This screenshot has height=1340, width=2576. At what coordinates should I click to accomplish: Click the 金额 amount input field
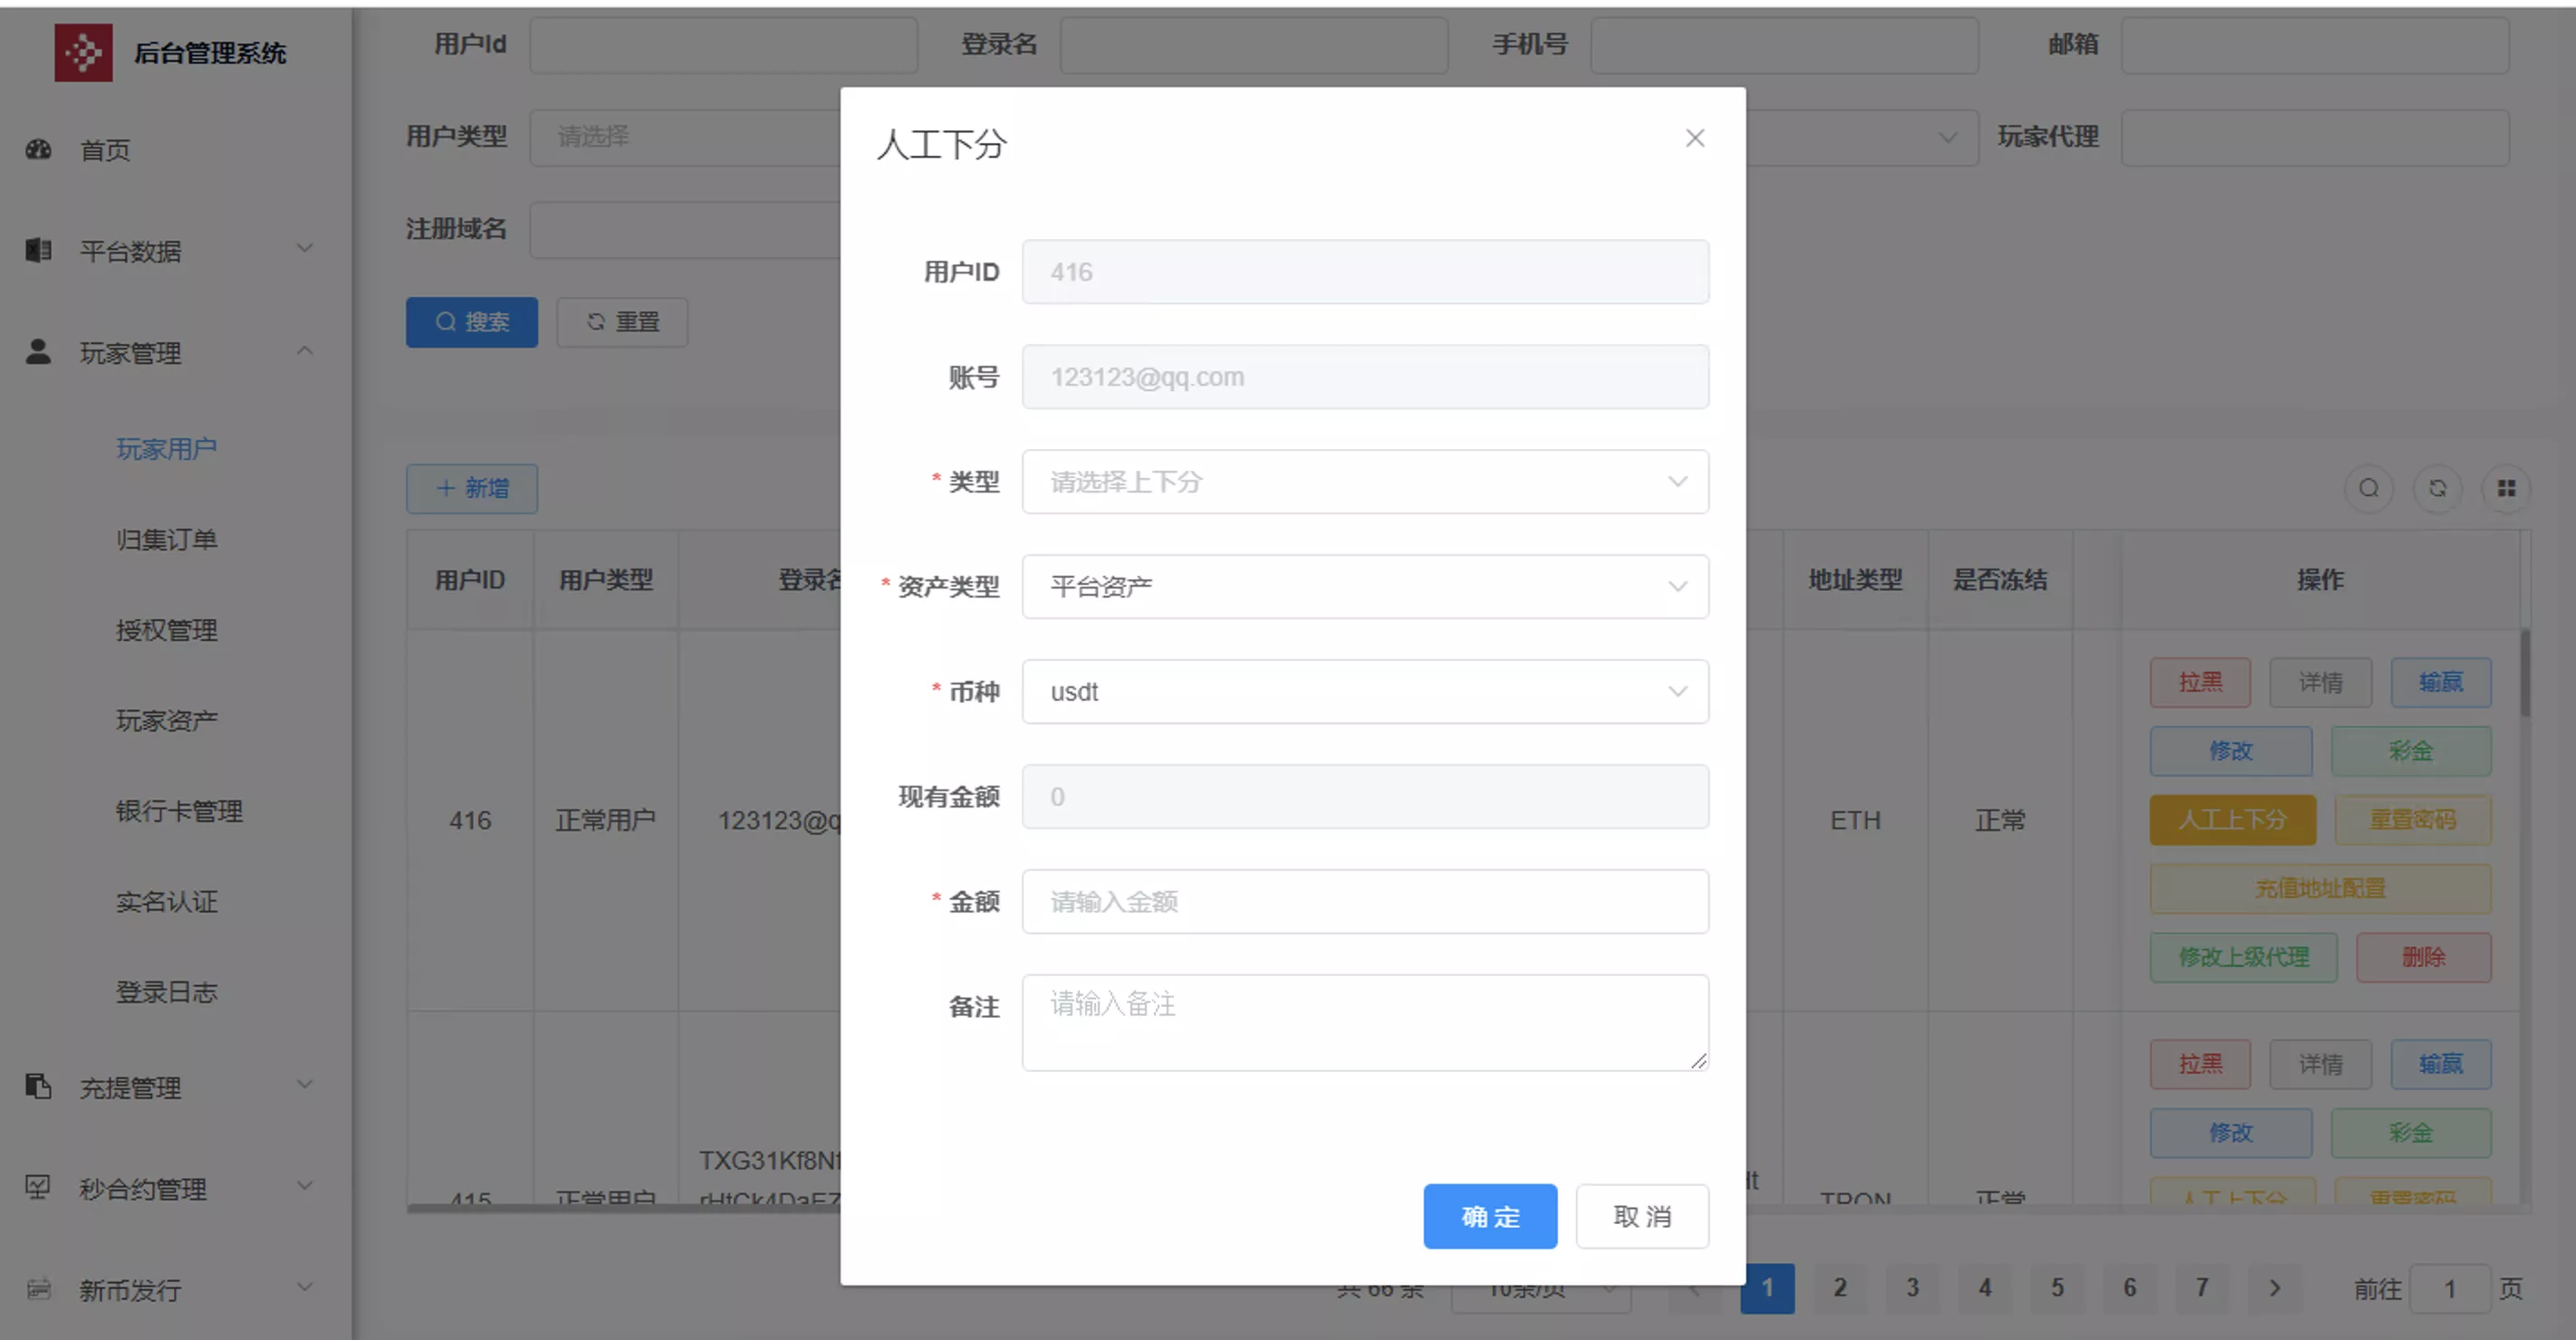click(1364, 901)
